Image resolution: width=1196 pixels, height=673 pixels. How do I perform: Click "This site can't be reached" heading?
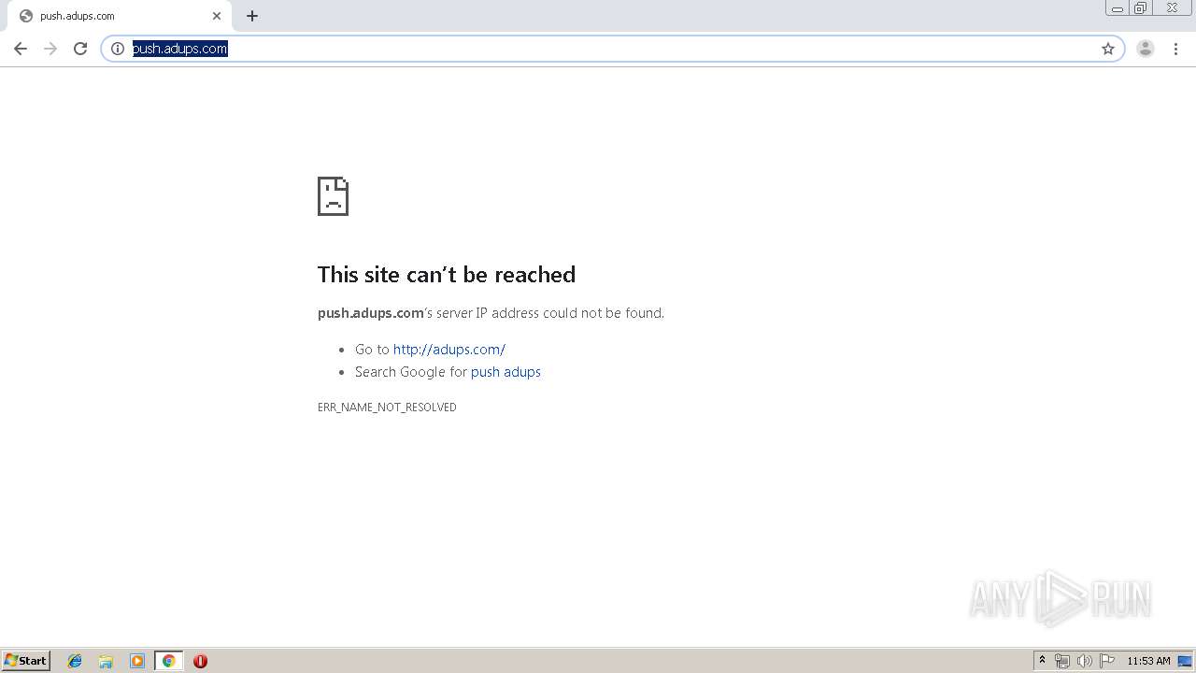point(447,274)
